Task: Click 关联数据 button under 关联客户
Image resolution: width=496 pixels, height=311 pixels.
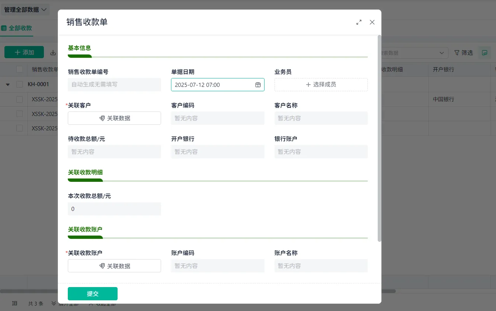Action: (x=114, y=118)
